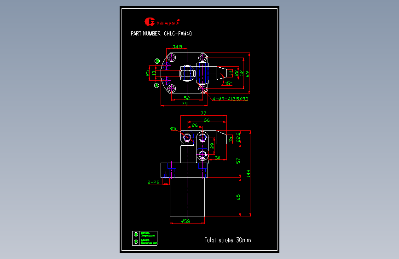Click the Clamptek logo at drawing top
The image size is (399, 259).
[x=162, y=22]
